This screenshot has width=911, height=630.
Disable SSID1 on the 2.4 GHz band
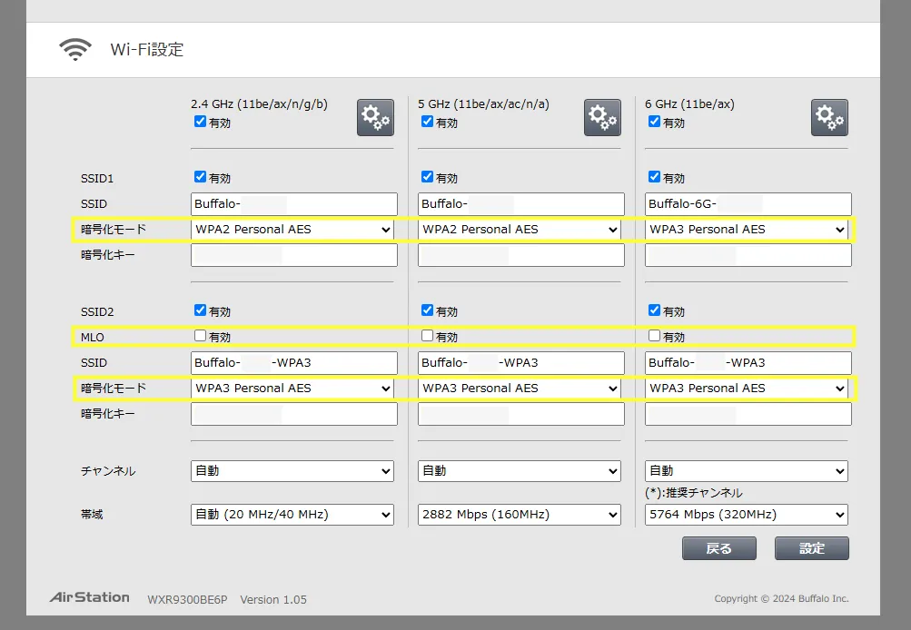tap(201, 176)
